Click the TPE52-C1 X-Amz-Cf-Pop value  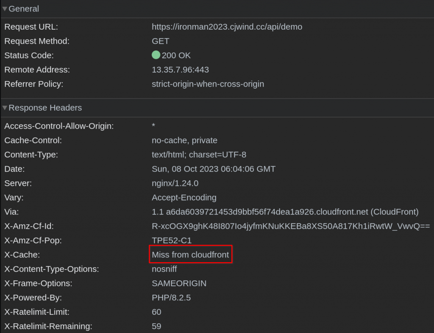172,241
